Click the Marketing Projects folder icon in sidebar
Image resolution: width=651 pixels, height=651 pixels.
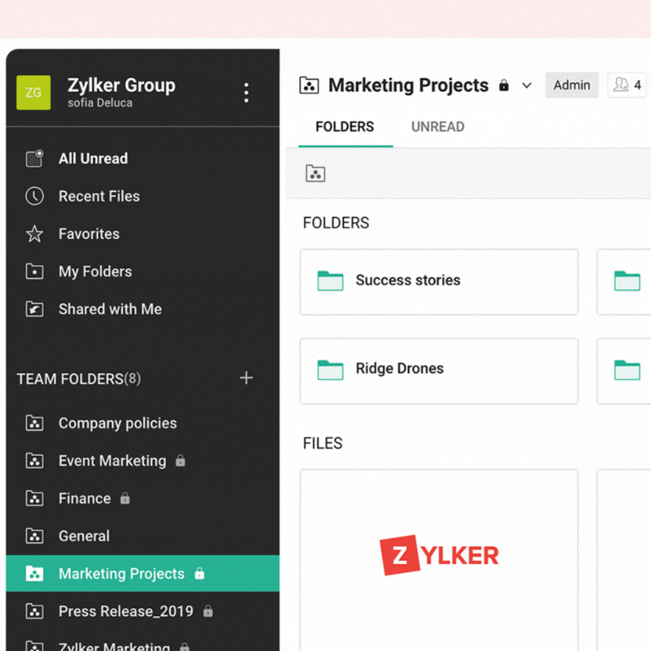click(34, 573)
